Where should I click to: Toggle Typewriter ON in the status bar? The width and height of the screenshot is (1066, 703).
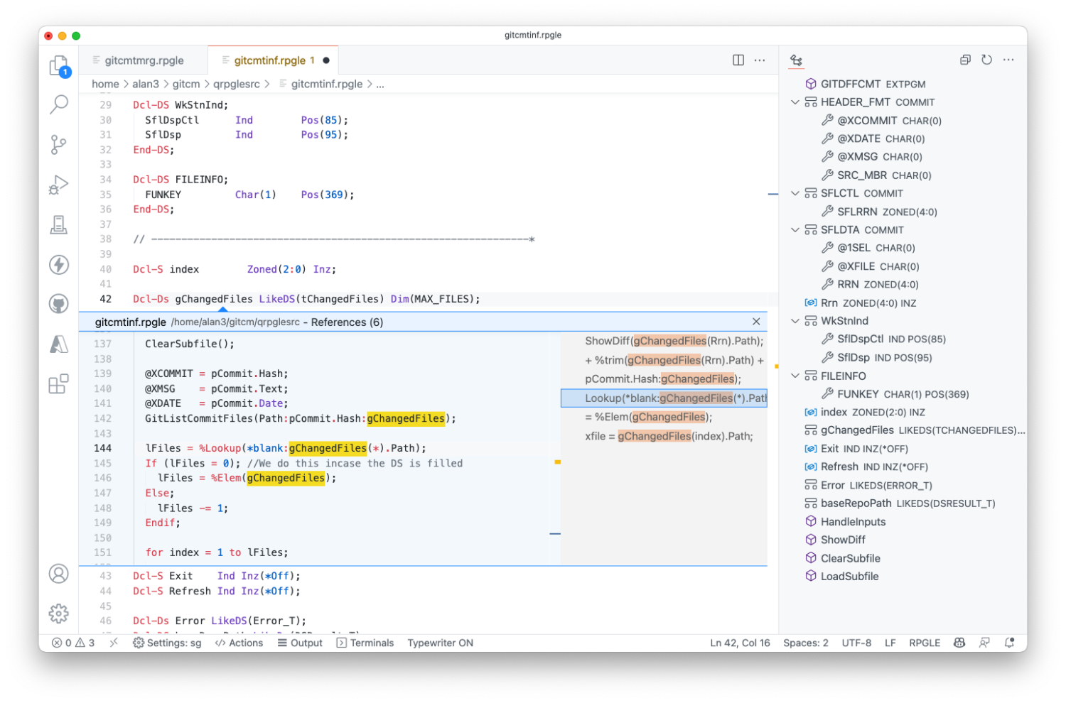440,643
